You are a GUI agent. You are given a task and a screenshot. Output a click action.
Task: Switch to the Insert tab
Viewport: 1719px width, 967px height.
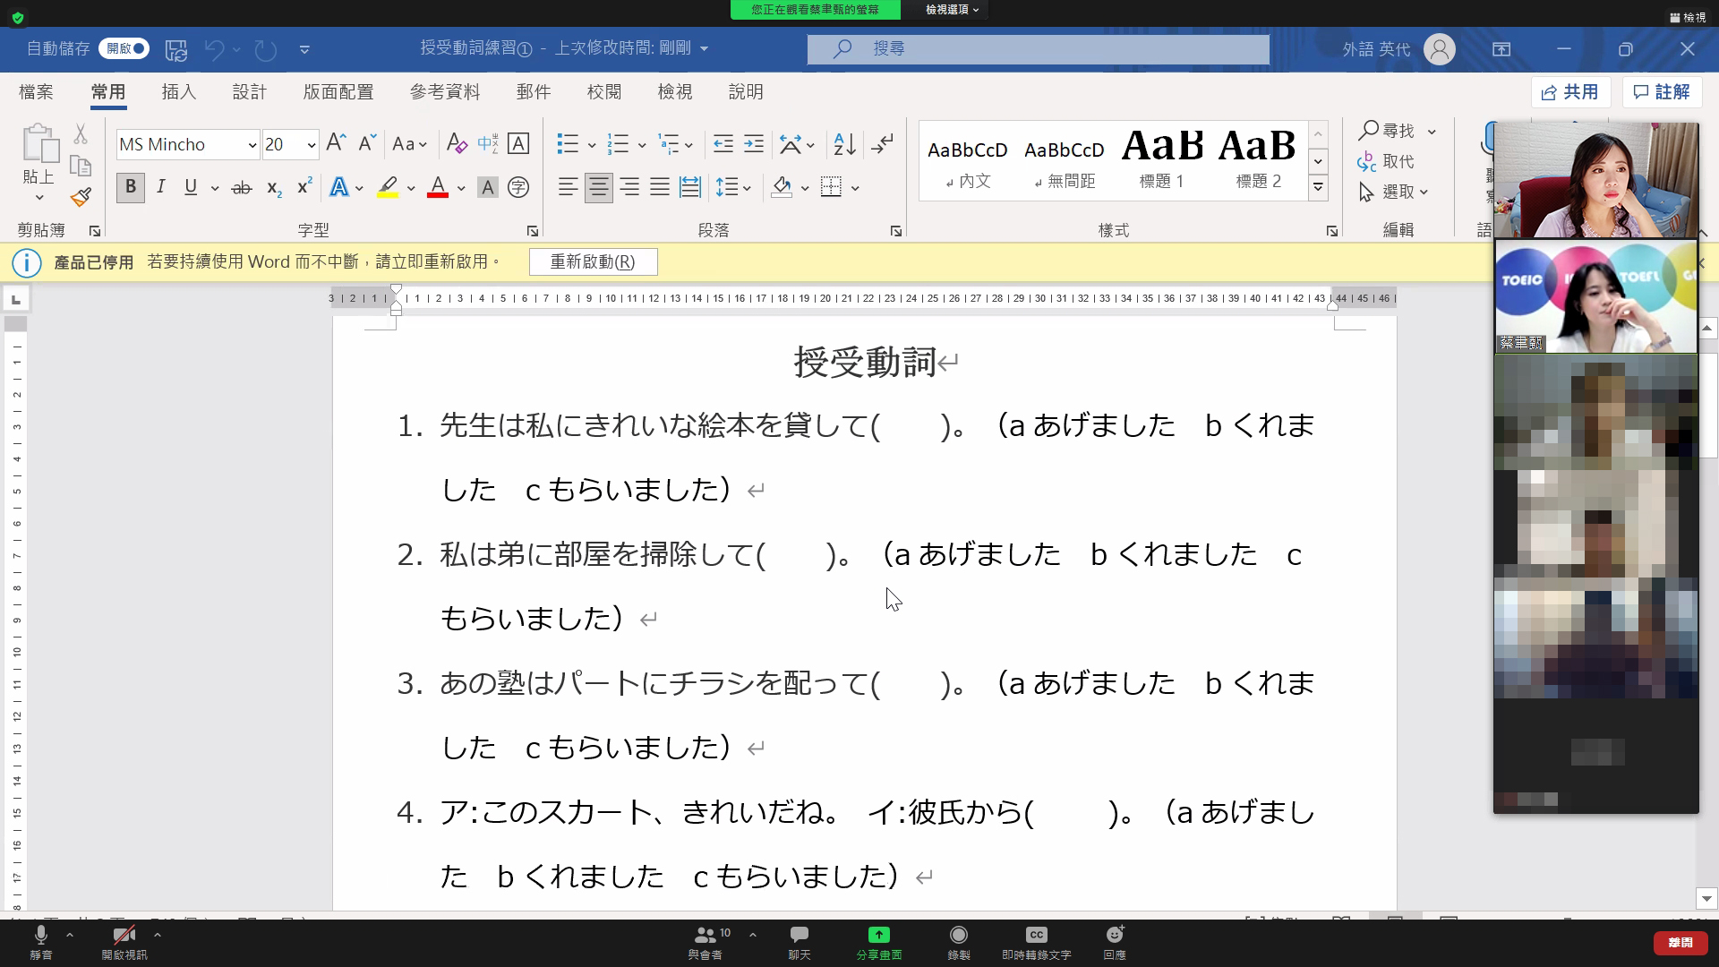pos(178,92)
